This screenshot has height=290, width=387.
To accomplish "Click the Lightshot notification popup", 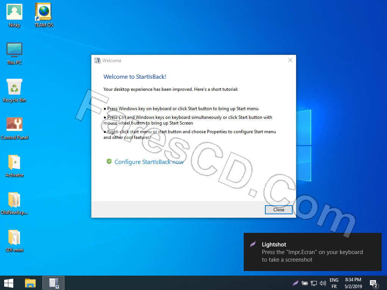I will click(312, 252).
